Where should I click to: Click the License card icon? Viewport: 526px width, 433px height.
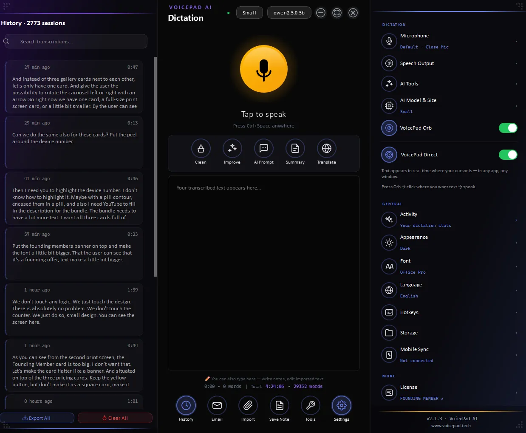[x=389, y=393]
